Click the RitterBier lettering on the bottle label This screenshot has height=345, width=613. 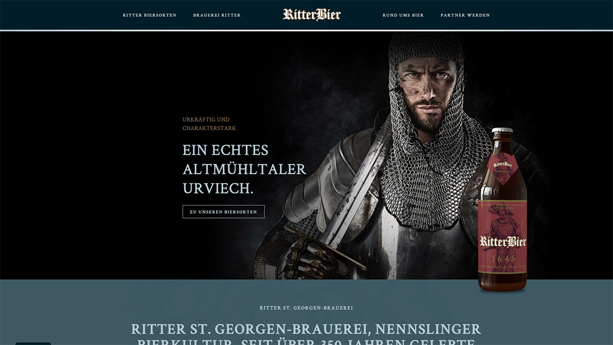point(503,241)
